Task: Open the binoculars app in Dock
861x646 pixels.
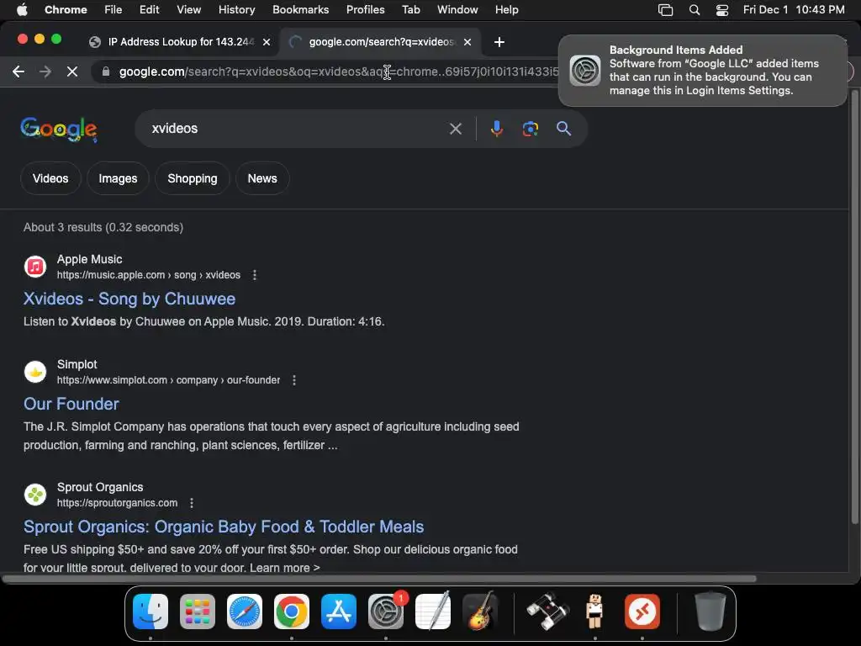Action: pyautogui.click(x=547, y=611)
